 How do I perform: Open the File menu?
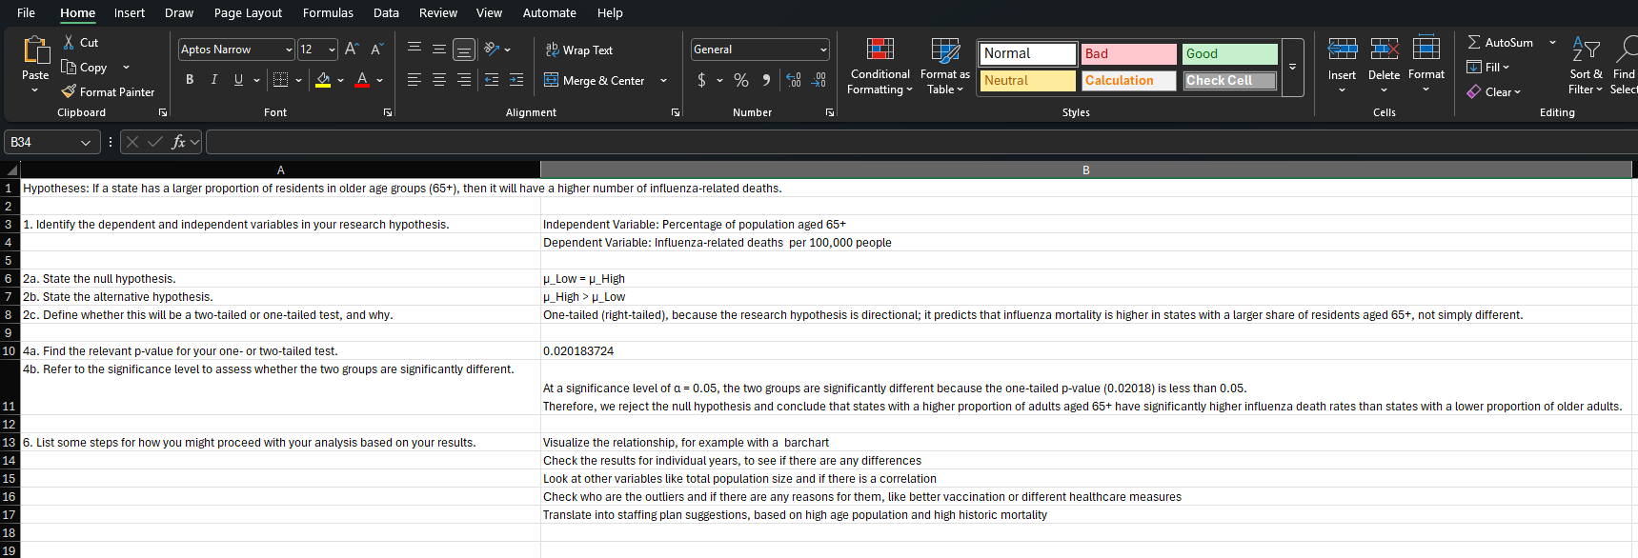[x=26, y=12]
